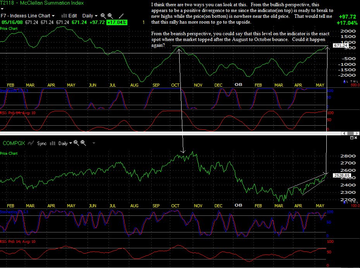Zoom out on the COMPQX chart
The height and width of the screenshot is (268, 360).
coord(83,143)
